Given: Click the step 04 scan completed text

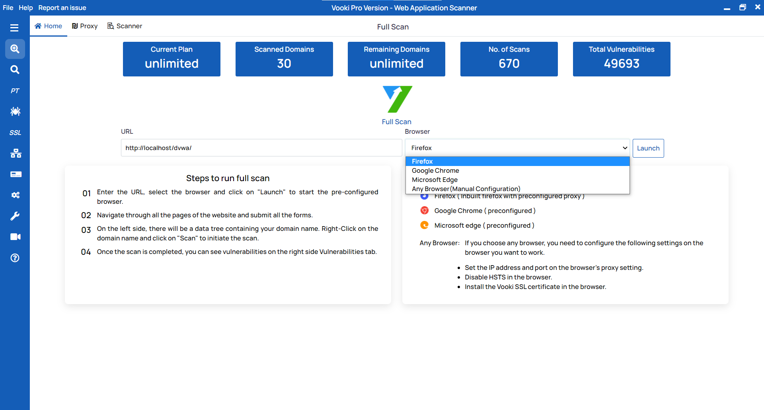Looking at the screenshot, I should (237, 252).
